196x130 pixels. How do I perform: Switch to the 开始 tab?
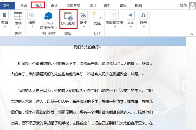(24, 6)
